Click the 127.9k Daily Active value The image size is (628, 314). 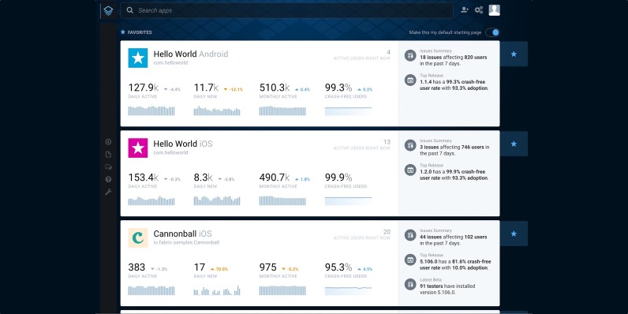point(144,88)
